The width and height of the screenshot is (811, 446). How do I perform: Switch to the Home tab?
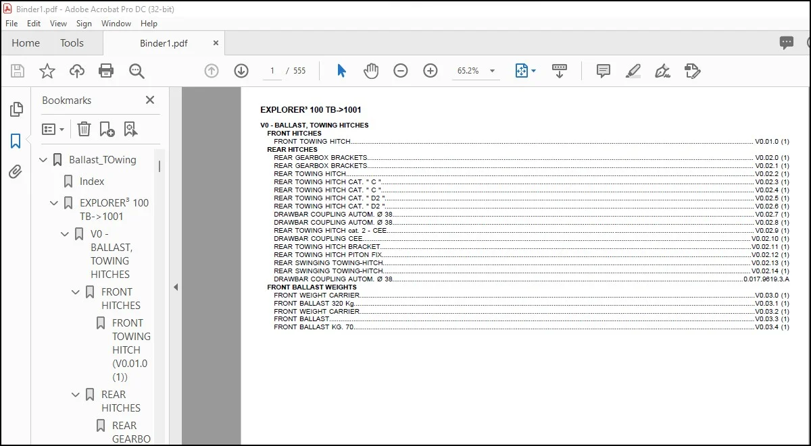(26, 43)
